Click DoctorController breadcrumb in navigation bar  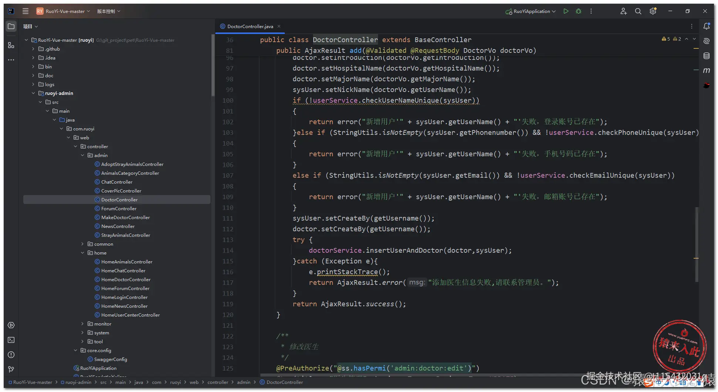click(x=282, y=382)
